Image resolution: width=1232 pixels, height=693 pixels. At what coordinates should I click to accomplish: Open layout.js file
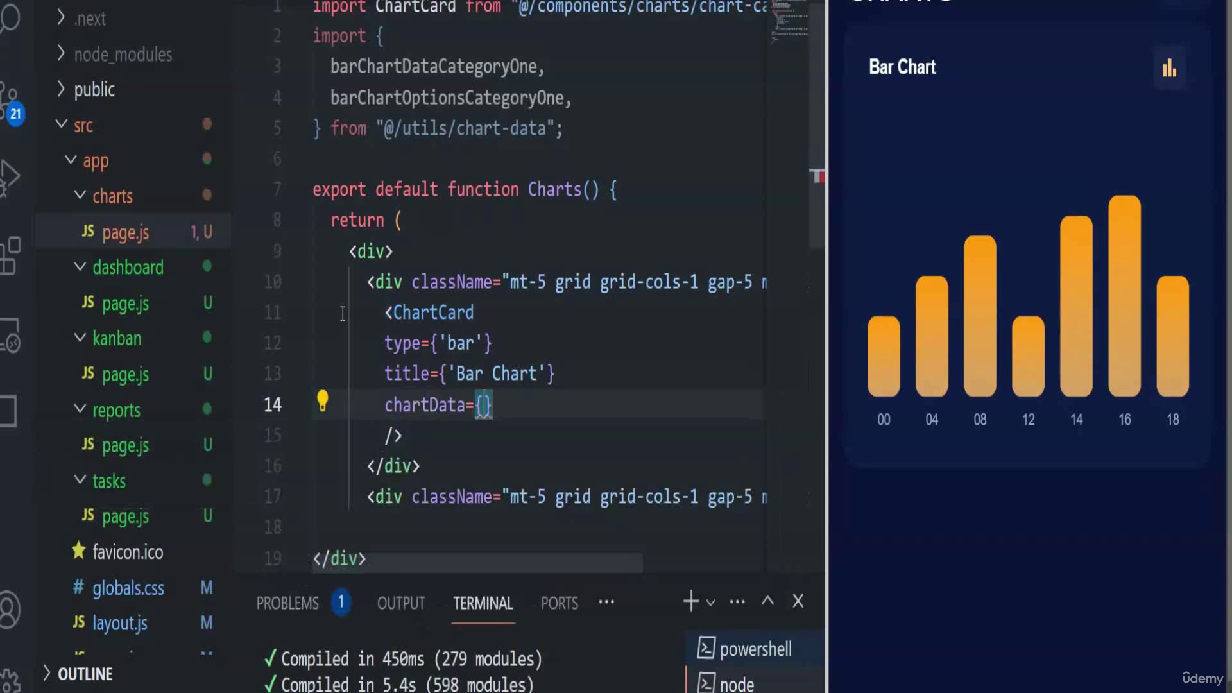coord(120,623)
